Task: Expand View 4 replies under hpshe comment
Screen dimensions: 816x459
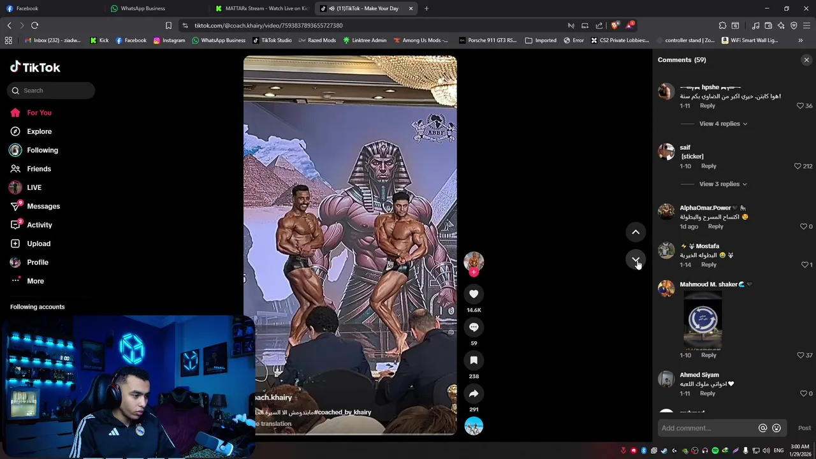Action: click(723, 124)
